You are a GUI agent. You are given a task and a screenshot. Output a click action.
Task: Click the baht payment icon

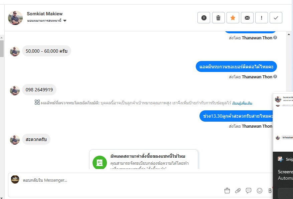click(270, 191)
